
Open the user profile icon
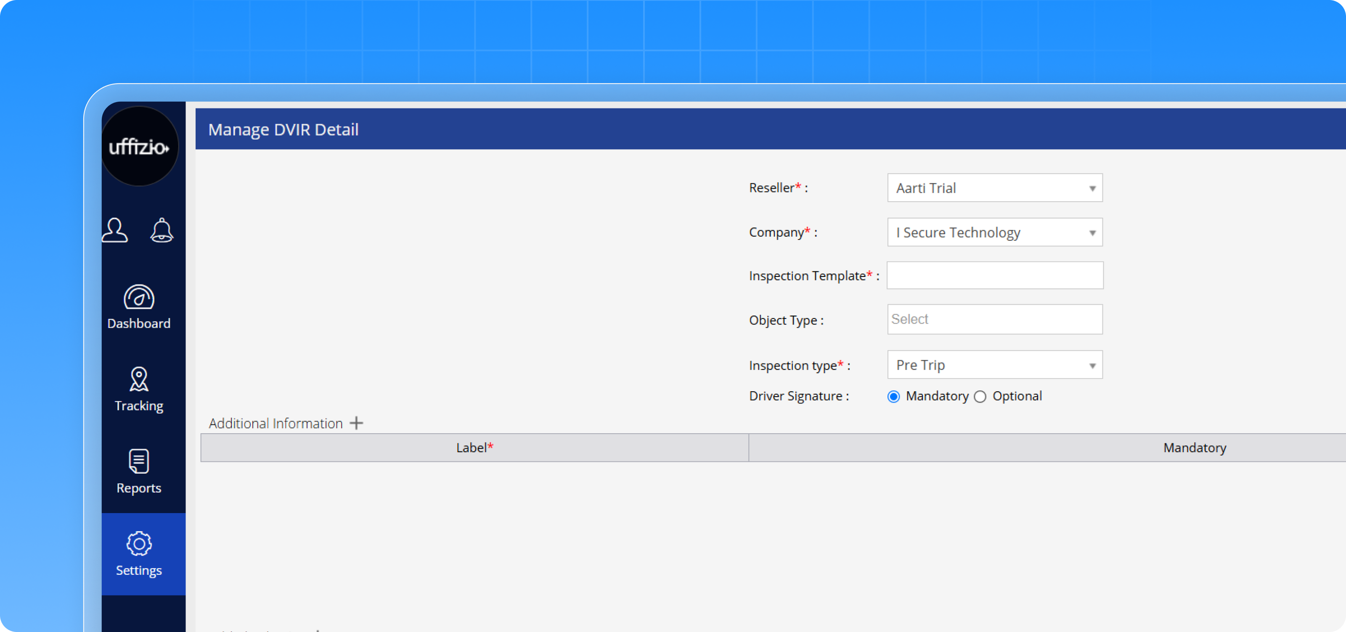coord(115,229)
